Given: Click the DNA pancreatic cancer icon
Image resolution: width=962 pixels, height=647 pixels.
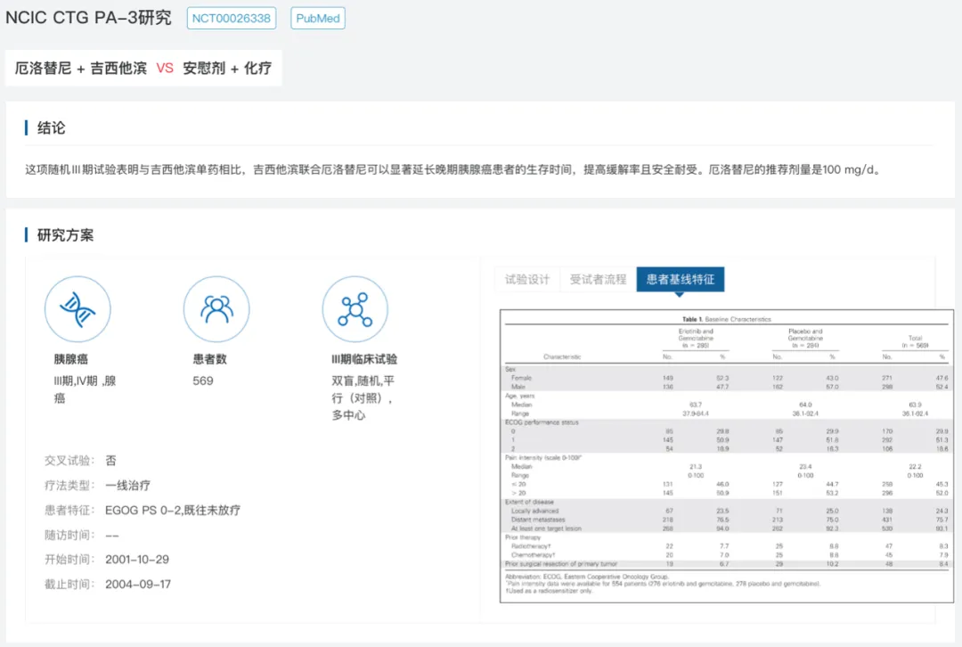Looking at the screenshot, I should [77, 309].
